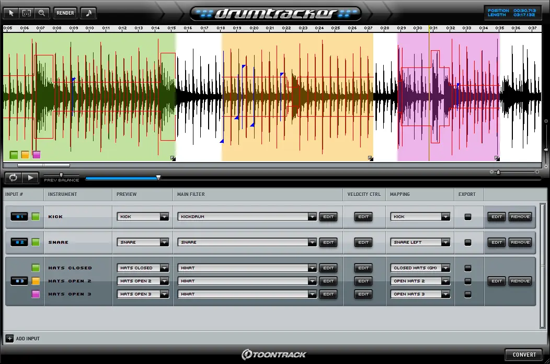Open the Kickdrum main filter dropdown

coord(312,217)
